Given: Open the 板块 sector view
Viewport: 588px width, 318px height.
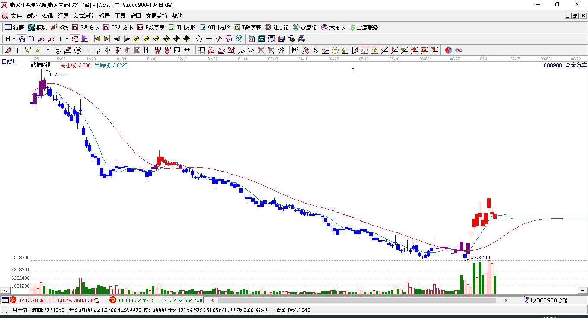Looking at the screenshot, I should click(x=37, y=27).
